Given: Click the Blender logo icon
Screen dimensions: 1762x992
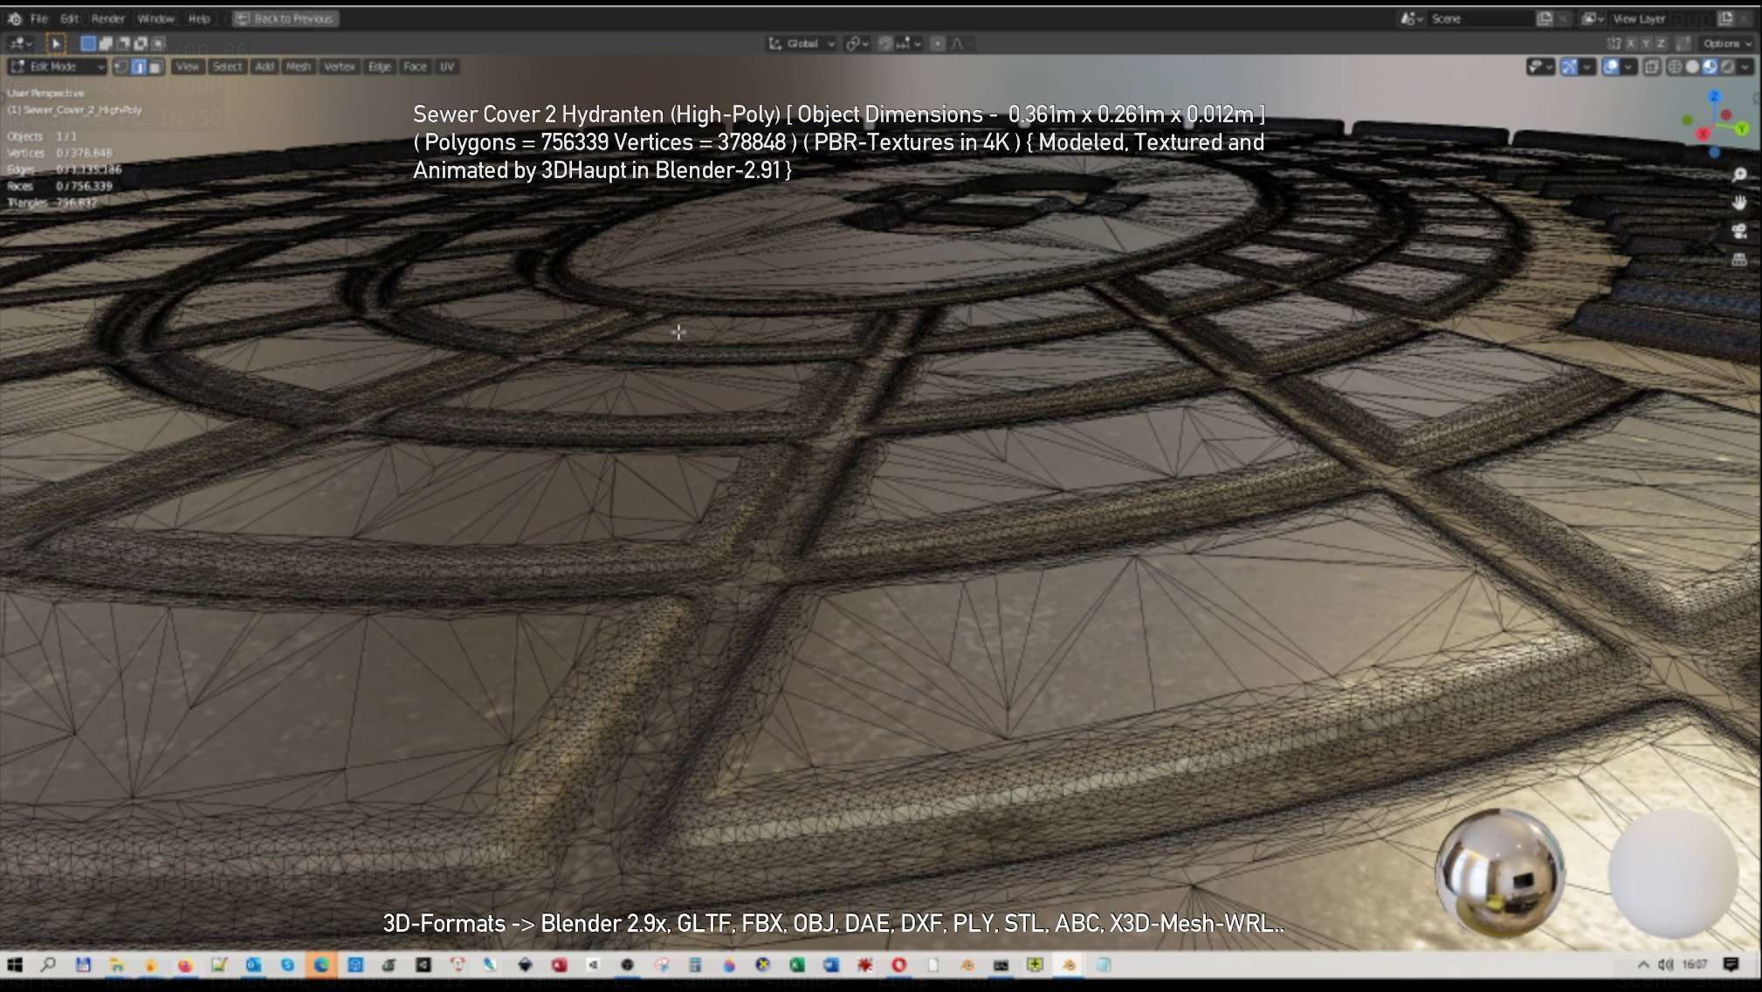Looking at the screenshot, I should pos(14,18).
